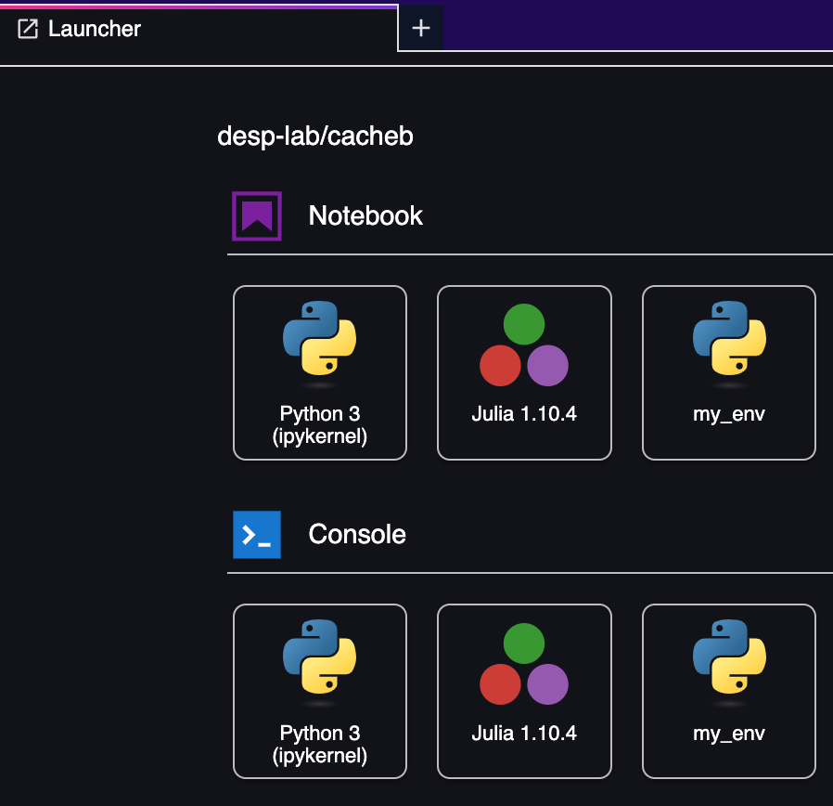This screenshot has height=806, width=833.
Task: Click the Launcher tab's external-link icon
Action: click(x=29, y=29)
